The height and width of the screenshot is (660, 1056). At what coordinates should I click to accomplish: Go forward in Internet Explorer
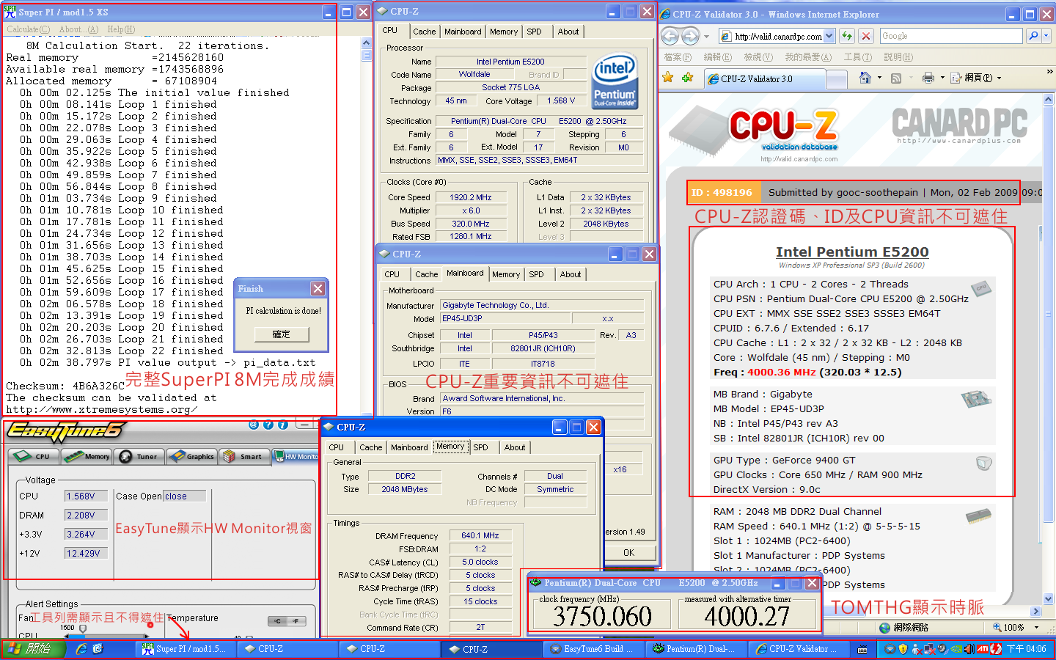[690, 36]
